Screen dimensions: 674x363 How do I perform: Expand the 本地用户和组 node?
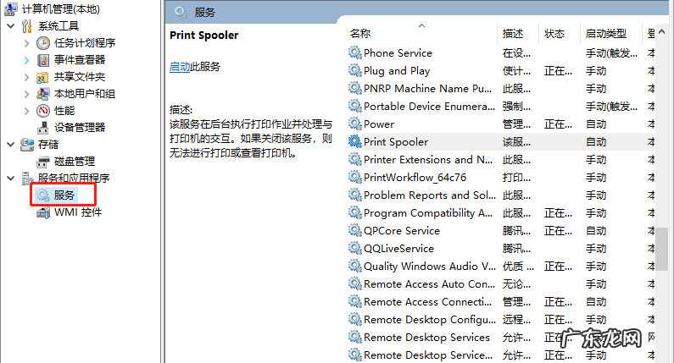coord(26,94)
